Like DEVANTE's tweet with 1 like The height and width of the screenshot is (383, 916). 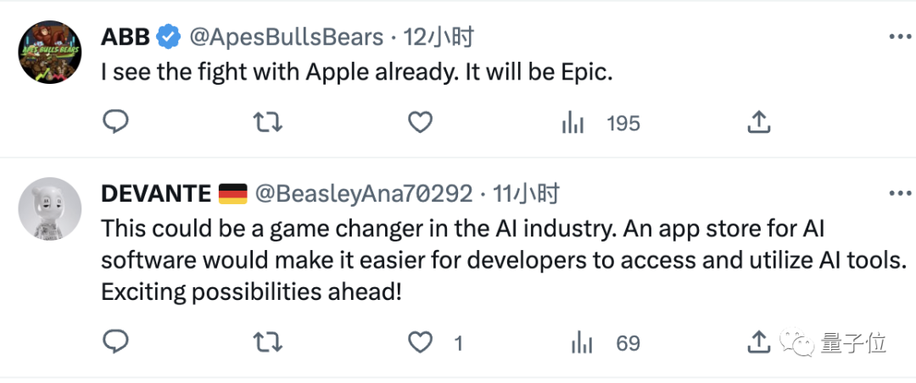tap(421, 342)
